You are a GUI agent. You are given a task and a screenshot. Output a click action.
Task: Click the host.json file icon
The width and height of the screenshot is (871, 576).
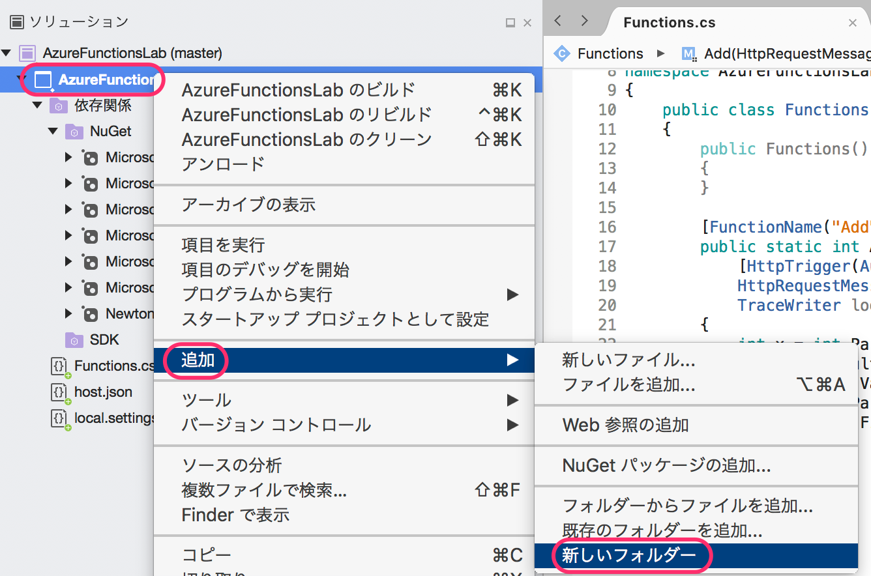[60, 393]
